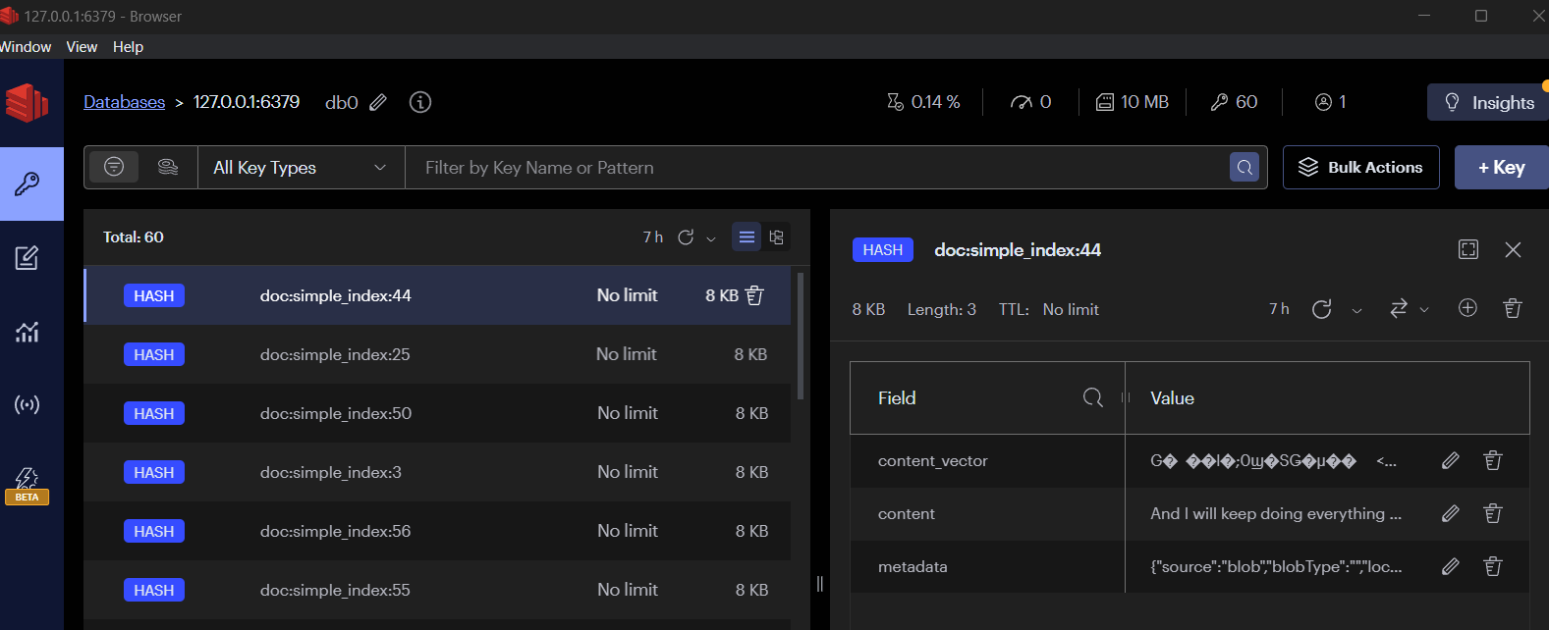
Task: Click the database info icon
Action: pyautogui.click(x=420, y=102)
